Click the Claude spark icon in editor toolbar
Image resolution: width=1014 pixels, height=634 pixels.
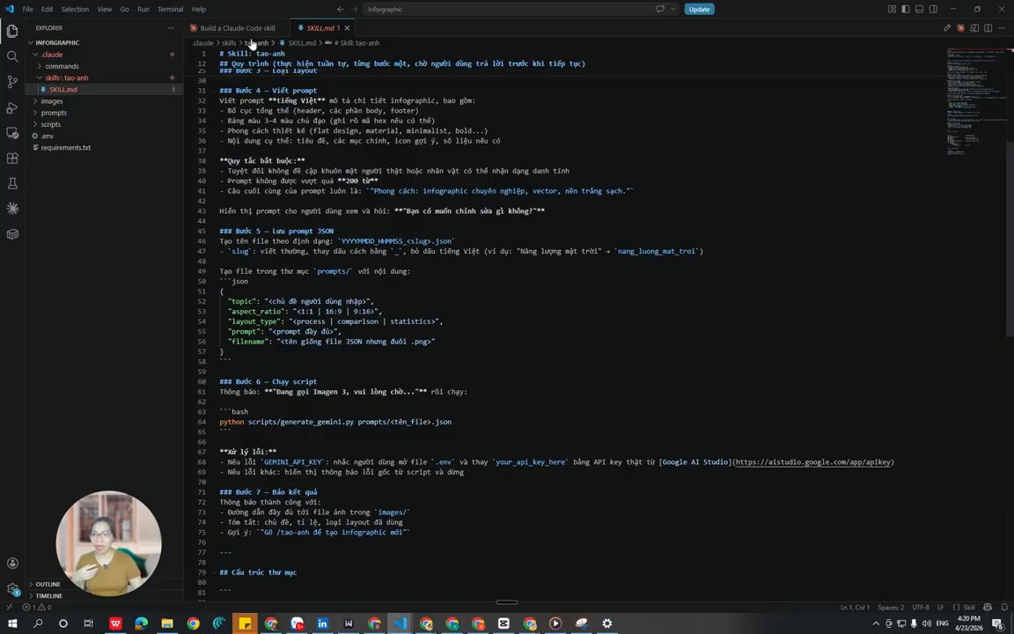(960, 28)
